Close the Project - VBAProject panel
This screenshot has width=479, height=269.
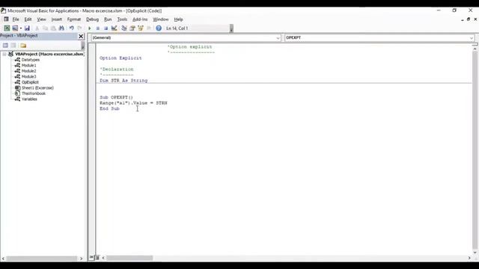[81, 37]
